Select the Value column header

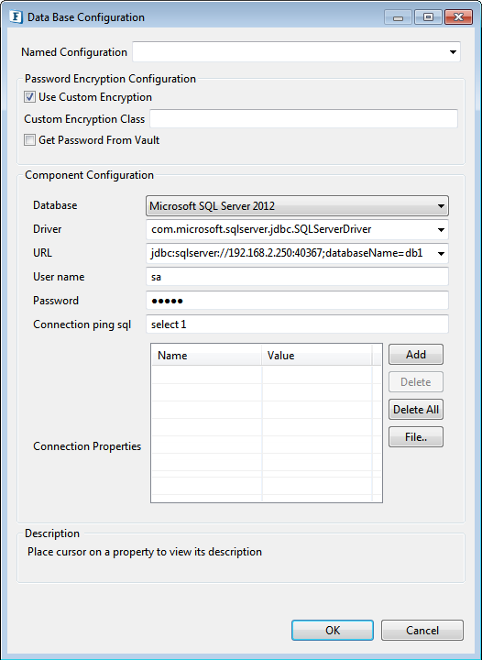(317, 356)
